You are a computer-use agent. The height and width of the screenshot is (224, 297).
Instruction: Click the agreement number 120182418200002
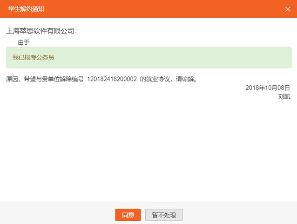point(112,79)
